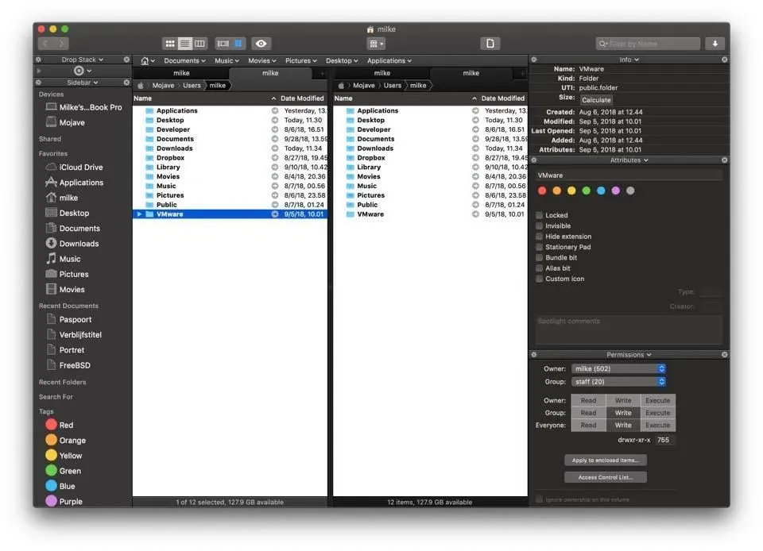
Task: Switch to icon view in toolbar
Action: 169,44
